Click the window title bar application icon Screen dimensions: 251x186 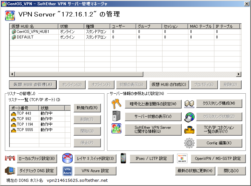[4, 4]
